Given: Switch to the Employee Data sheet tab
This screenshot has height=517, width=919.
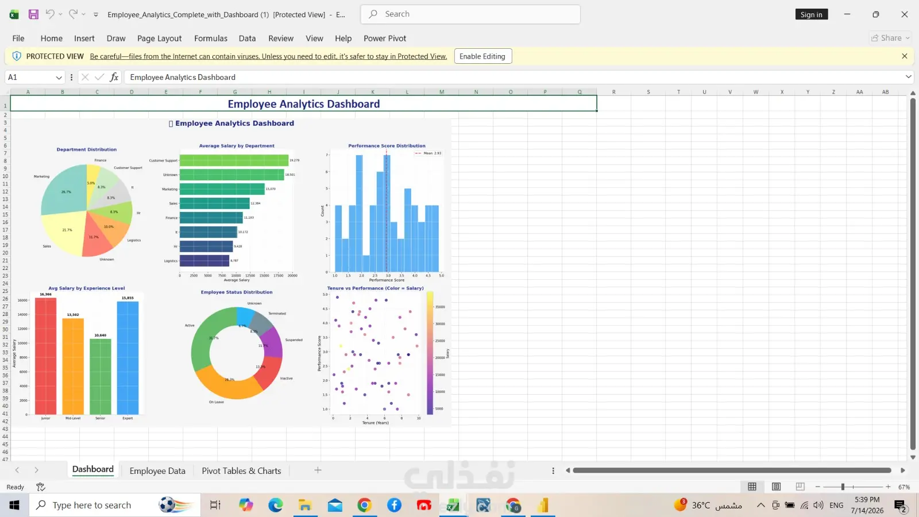Looking at the screenshot, I should [157, 471].
